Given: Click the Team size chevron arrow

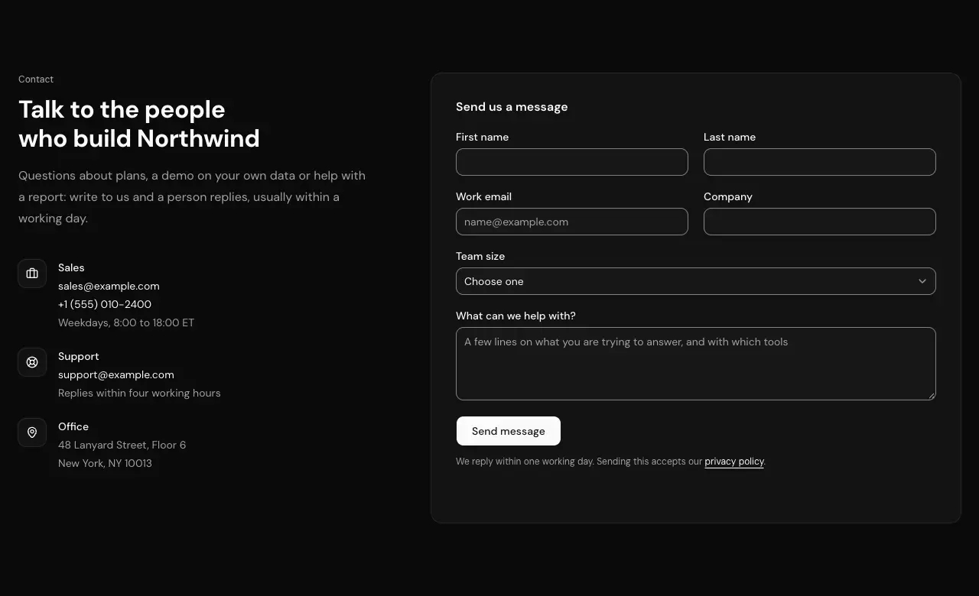Looking at the screenshot, I should (x=922, y=281).
